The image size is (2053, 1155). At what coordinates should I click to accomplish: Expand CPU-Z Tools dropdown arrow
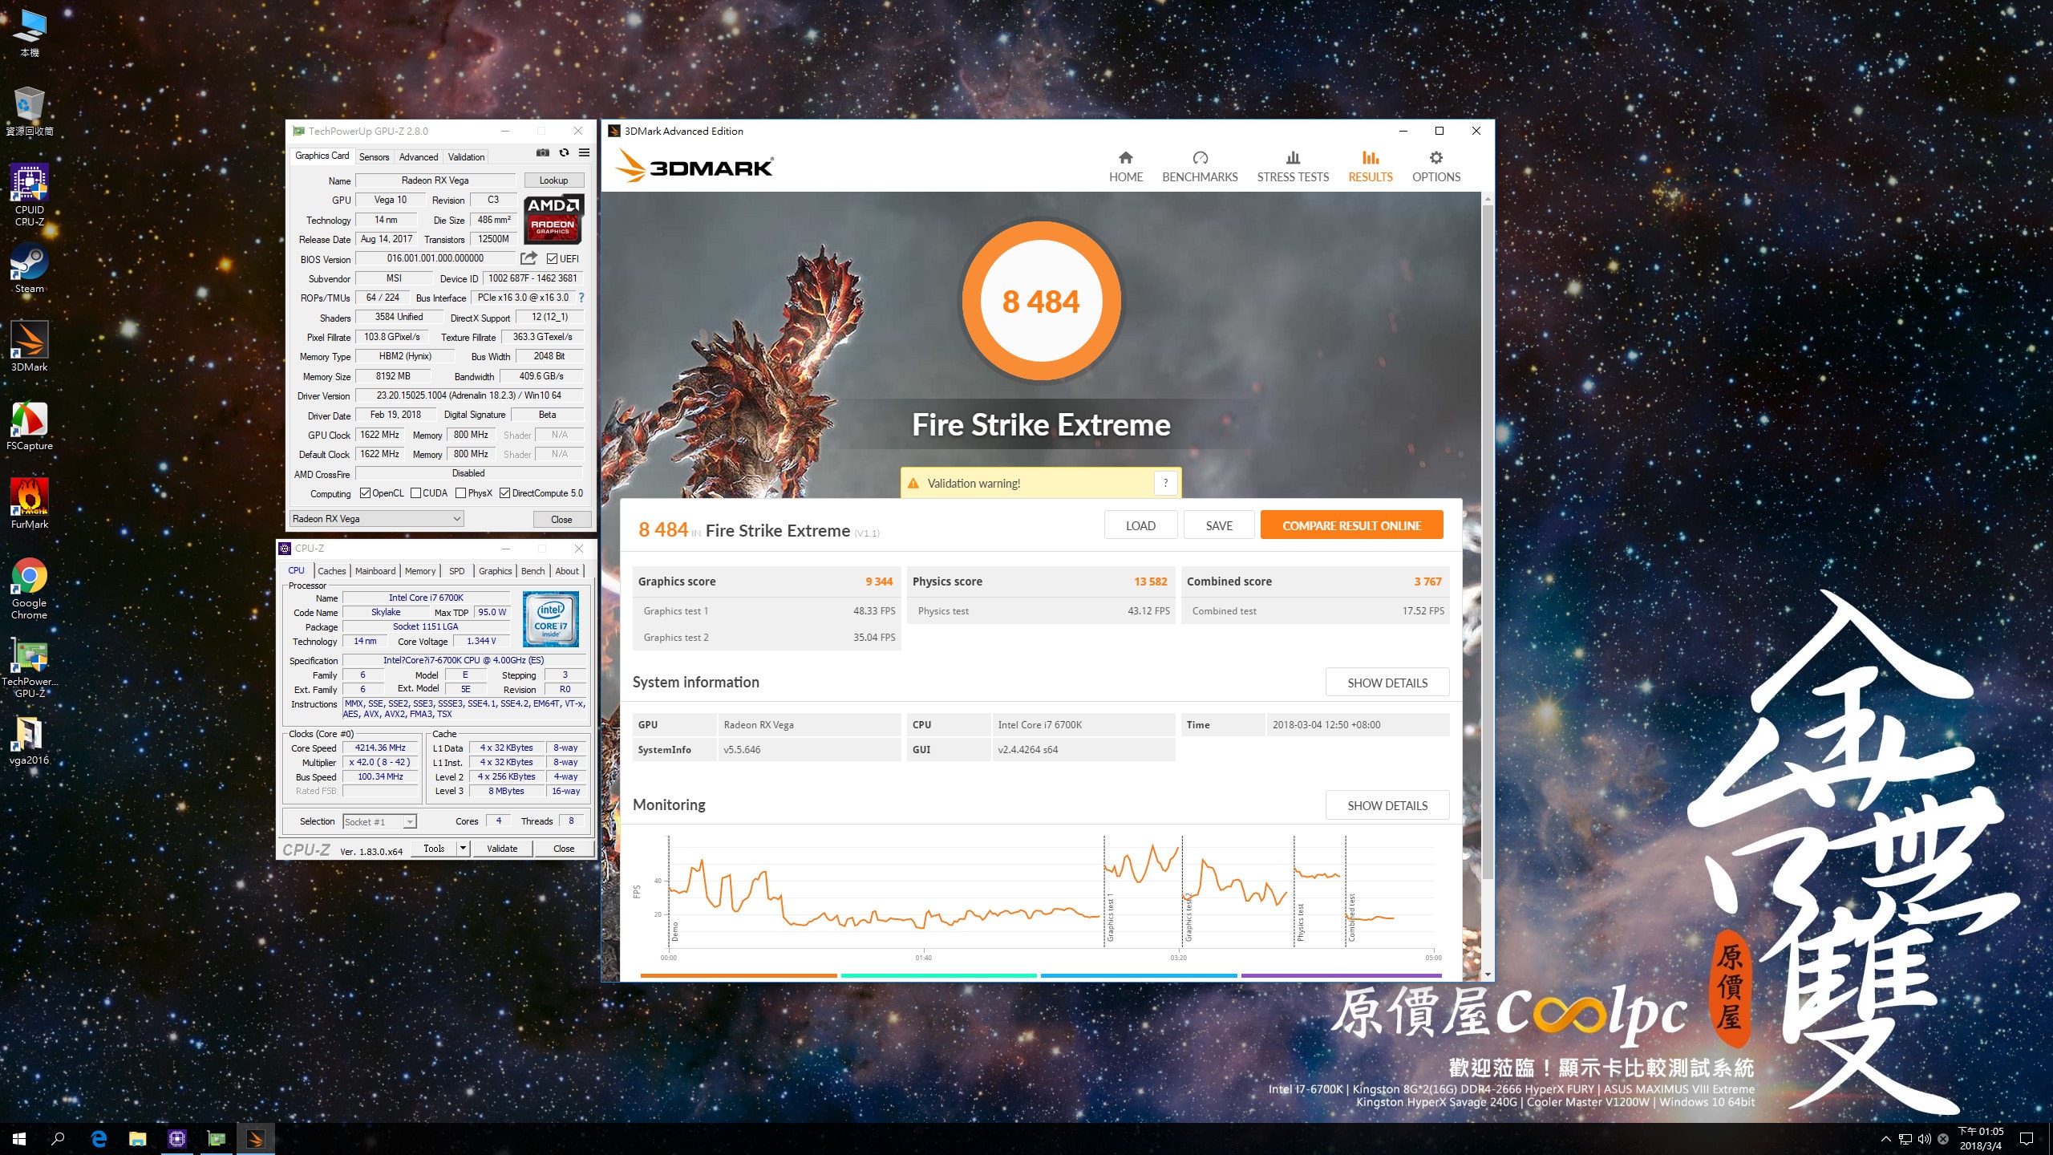[463, 848]
